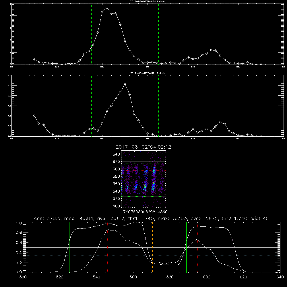Click the green vertical line near 589
Viewport: 287px width, 287px height.
pos(186,247)
